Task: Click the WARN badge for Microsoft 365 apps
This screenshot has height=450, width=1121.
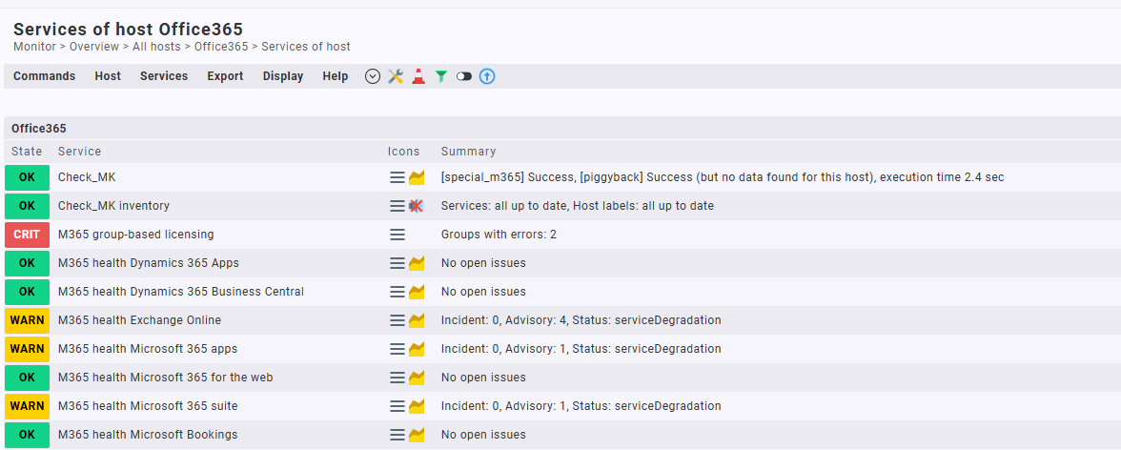Action: (27, 349)
